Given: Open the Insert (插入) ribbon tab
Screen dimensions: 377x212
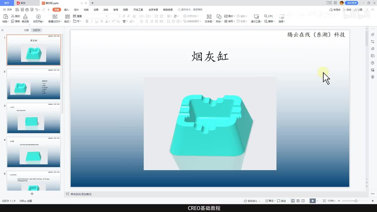Looking at the screenshot, I should pos(67,10).
